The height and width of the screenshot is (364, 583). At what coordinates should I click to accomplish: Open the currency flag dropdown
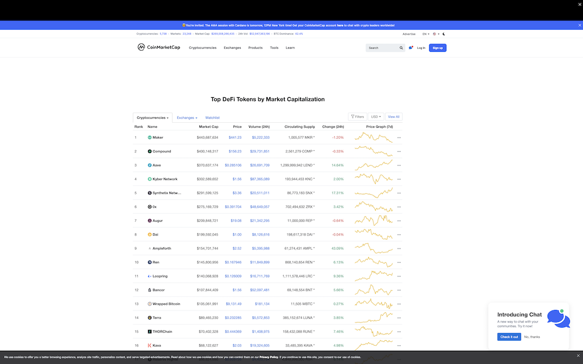pyautogui.click(x=436, y=34)
